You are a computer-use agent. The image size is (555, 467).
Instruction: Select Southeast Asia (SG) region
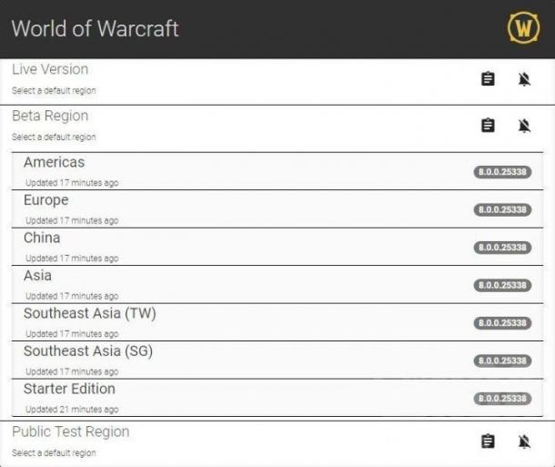click(277, 360)
